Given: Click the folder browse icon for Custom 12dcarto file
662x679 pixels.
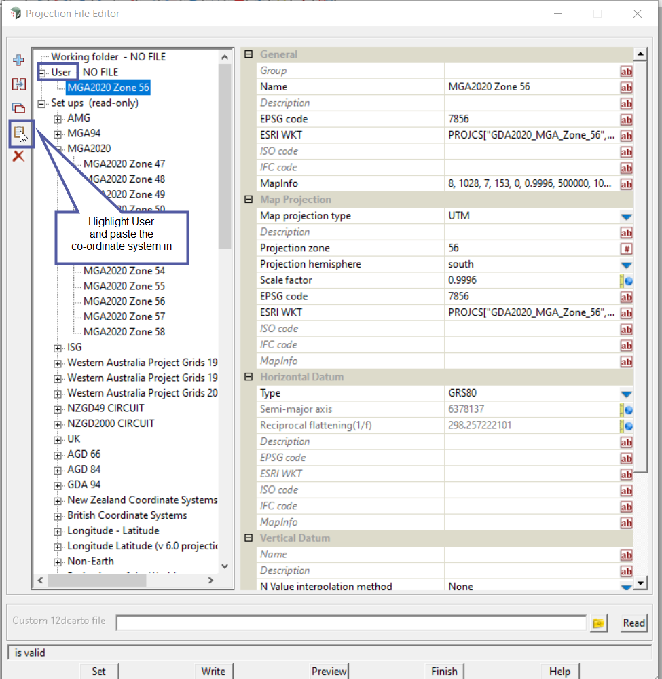Looking at the screenshot, I should click(x=598, y=623).
